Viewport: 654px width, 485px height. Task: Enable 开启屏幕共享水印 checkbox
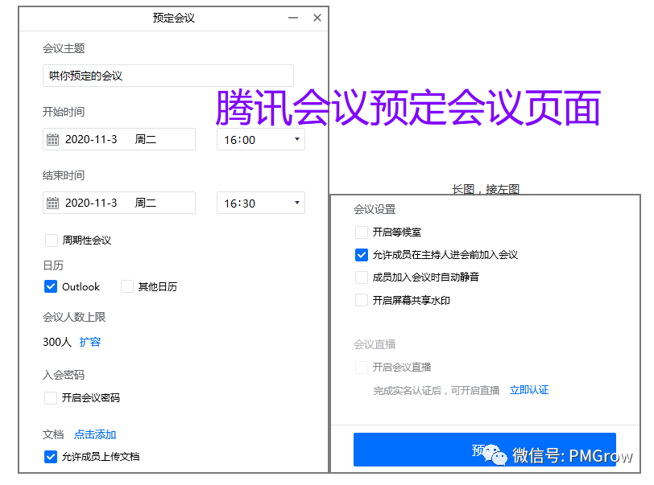tap(362, 300)
